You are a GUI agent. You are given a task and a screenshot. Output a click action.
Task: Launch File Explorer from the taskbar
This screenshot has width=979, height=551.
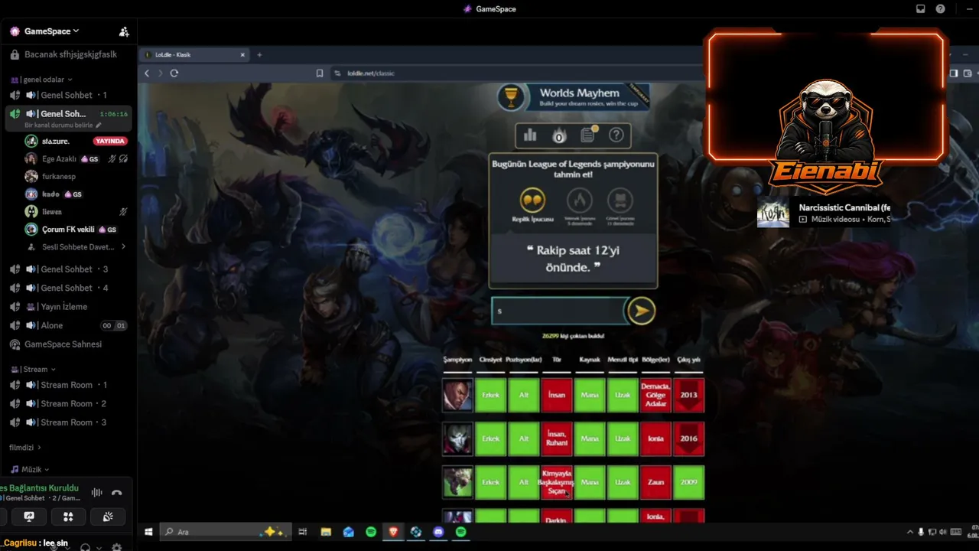pyautogui.click(x=326, y=532)
